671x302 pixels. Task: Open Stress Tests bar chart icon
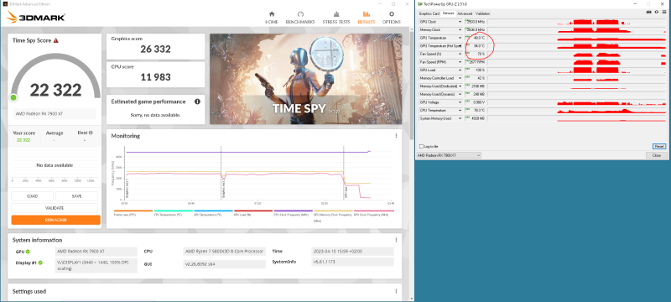click(336, 14)
